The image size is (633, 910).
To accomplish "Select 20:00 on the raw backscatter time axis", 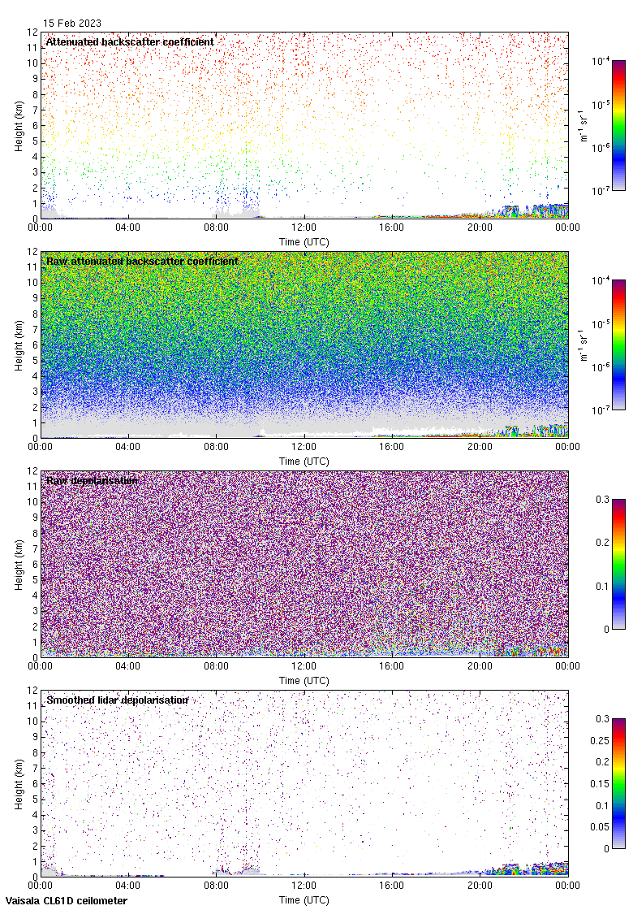I will (480, 447).
